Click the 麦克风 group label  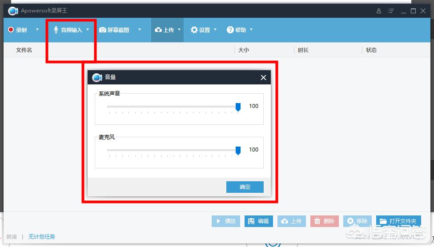coord(107,137)
